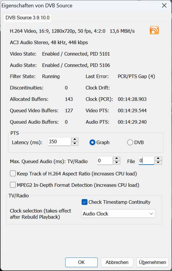Decrease File max queued audio value
The width and height of the screenshot is (172, 271).
[x=158, y=163]
